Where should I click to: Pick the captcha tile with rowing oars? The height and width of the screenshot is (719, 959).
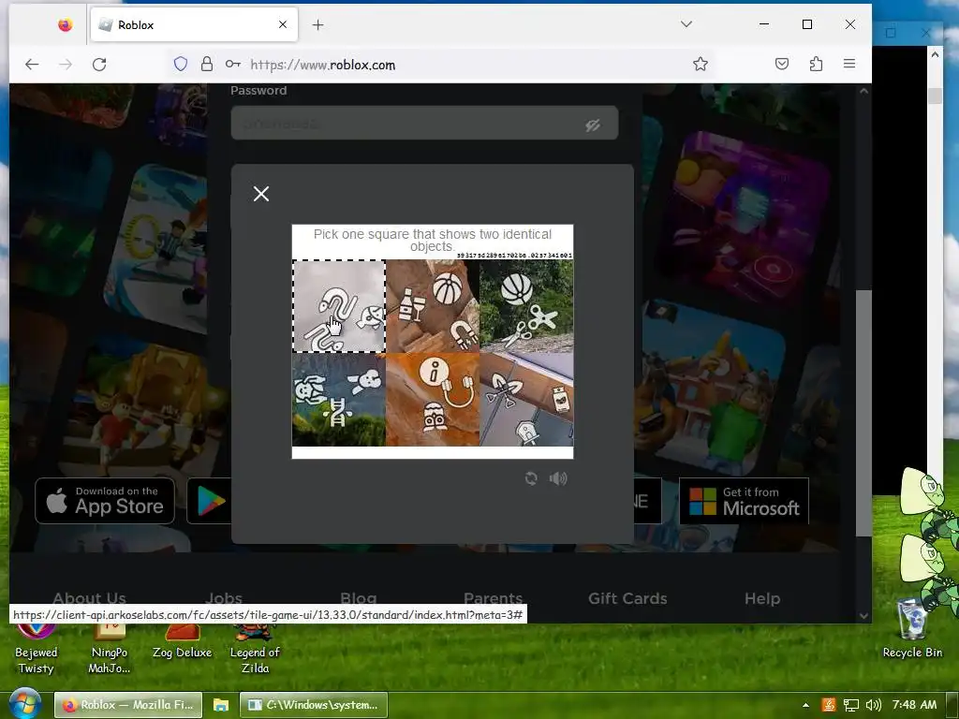[x=526, y=399]
